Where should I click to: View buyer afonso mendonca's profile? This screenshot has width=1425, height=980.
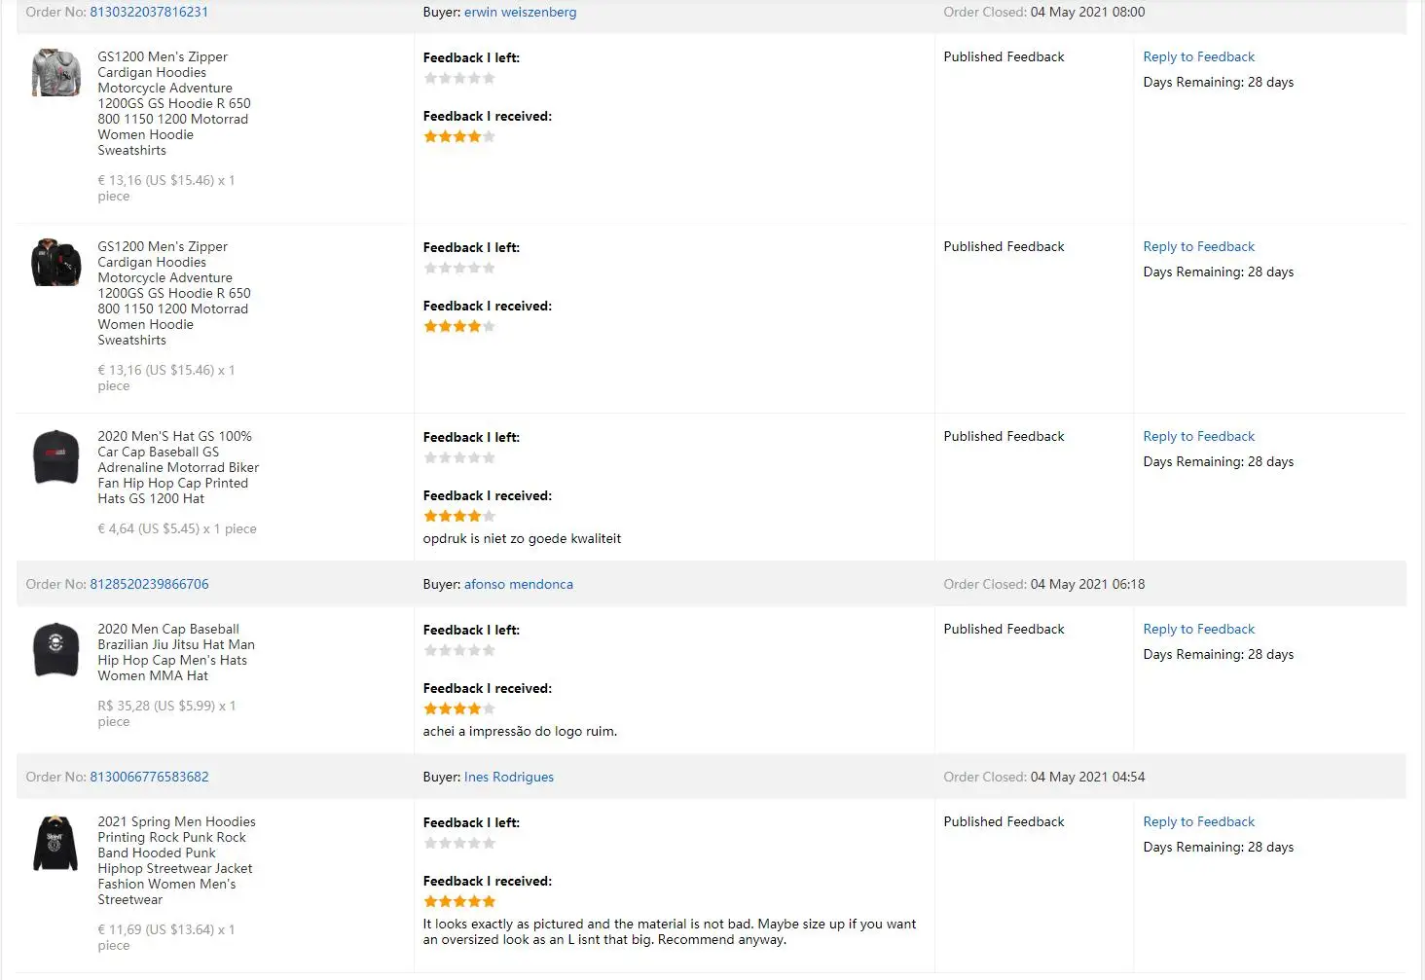518,584
